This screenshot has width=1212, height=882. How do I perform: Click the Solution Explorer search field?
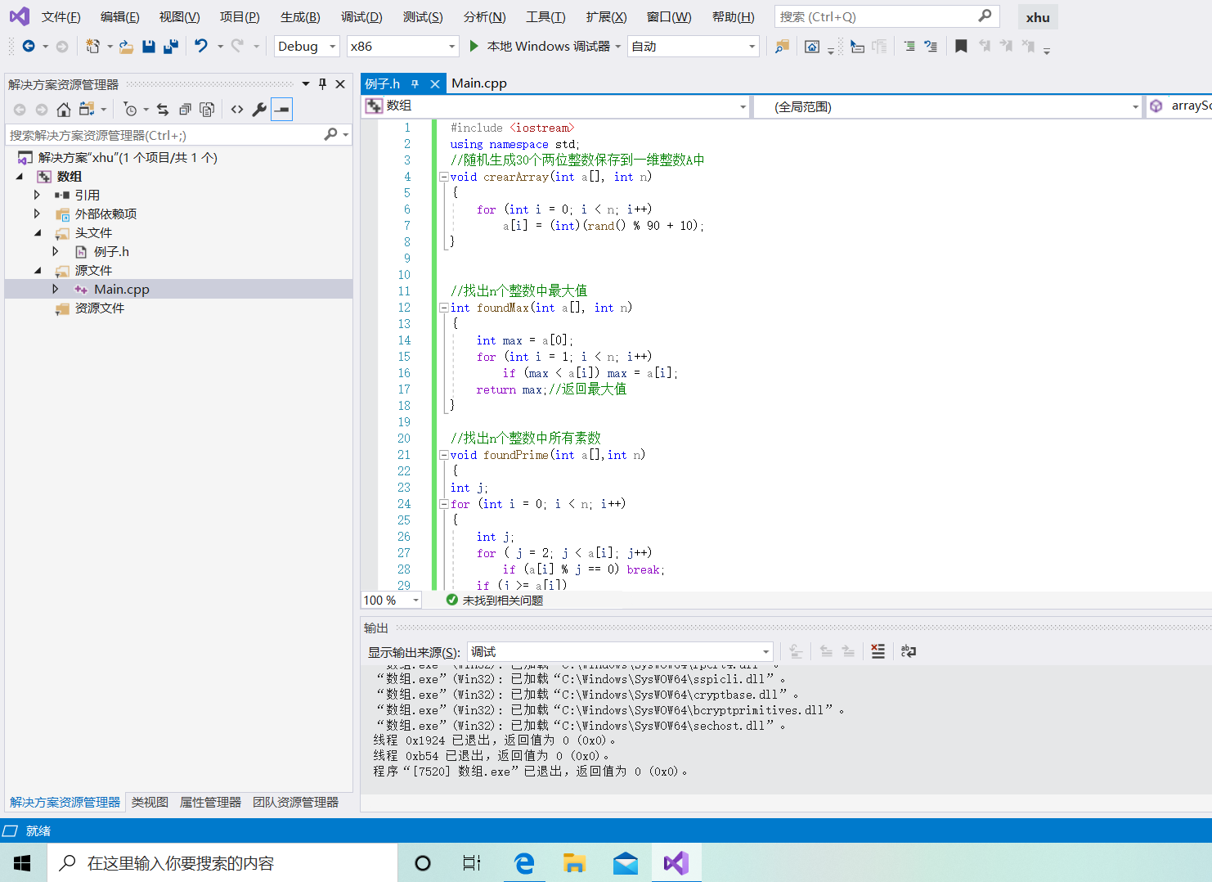pos(178,135)
